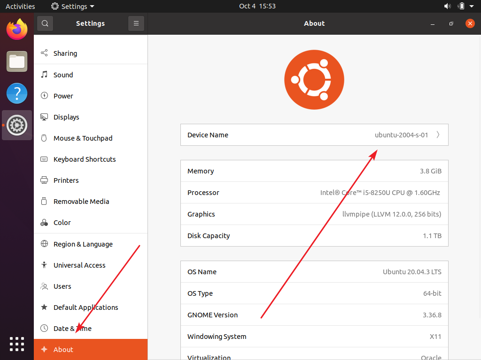Open the Settings app menu in top bar

(x=73, y=6)
